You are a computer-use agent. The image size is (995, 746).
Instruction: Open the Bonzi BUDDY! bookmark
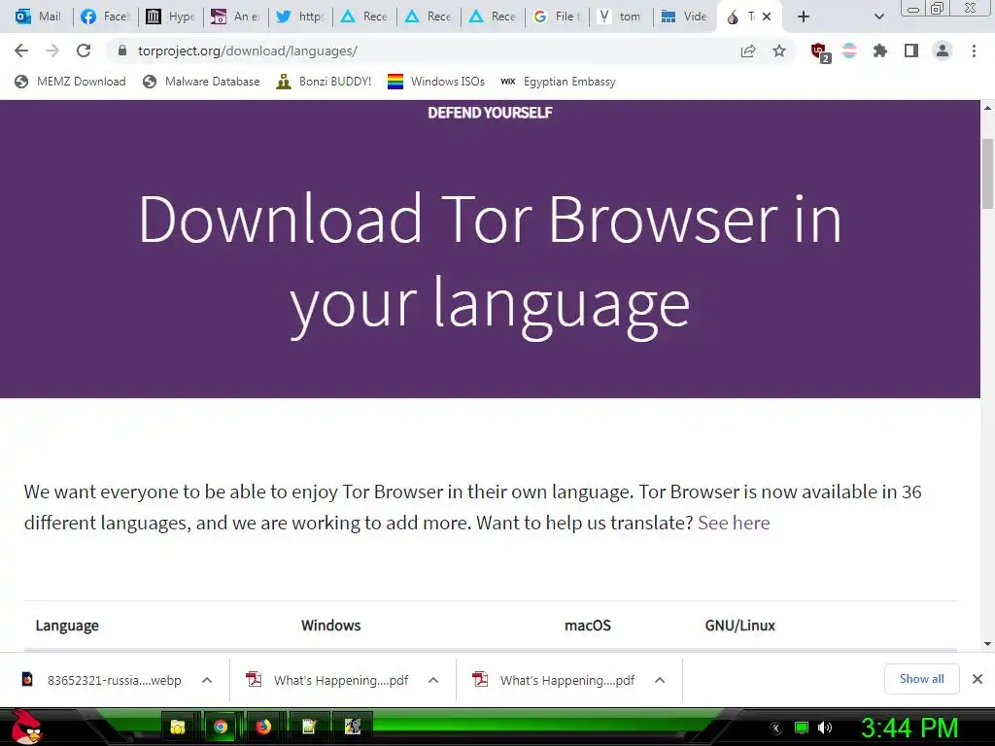pos(324,82)
